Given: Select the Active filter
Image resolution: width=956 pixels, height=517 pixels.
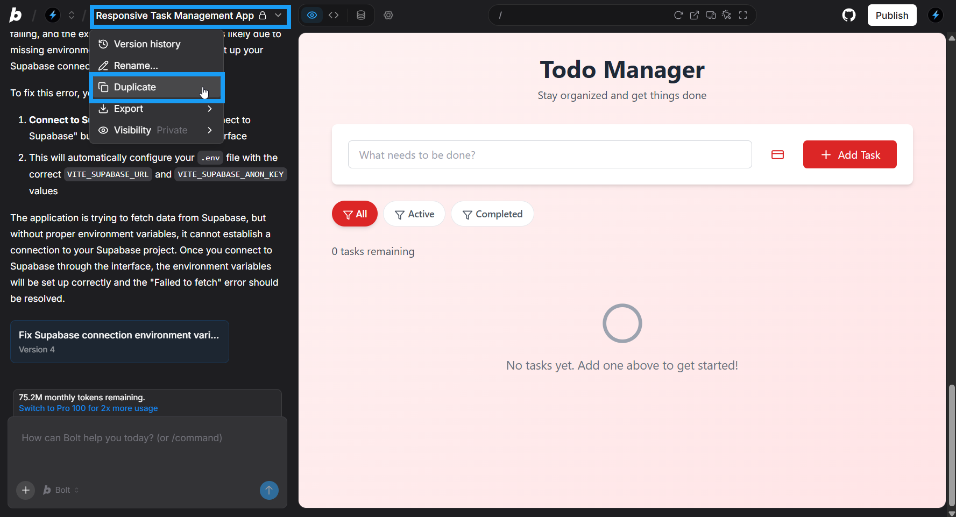Looking at the screenshot, I should [414, 214].
